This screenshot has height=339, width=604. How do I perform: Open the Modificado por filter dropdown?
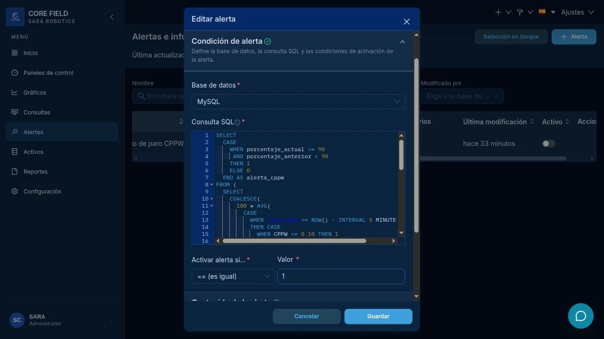pos(462,96)
